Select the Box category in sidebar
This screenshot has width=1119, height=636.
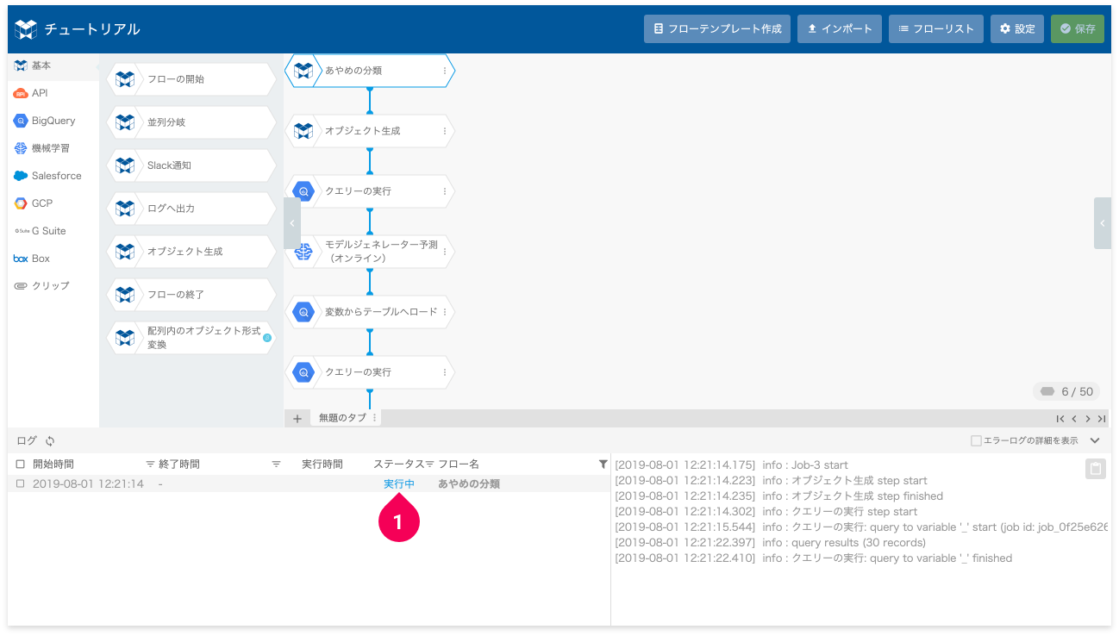coord(53,259)
